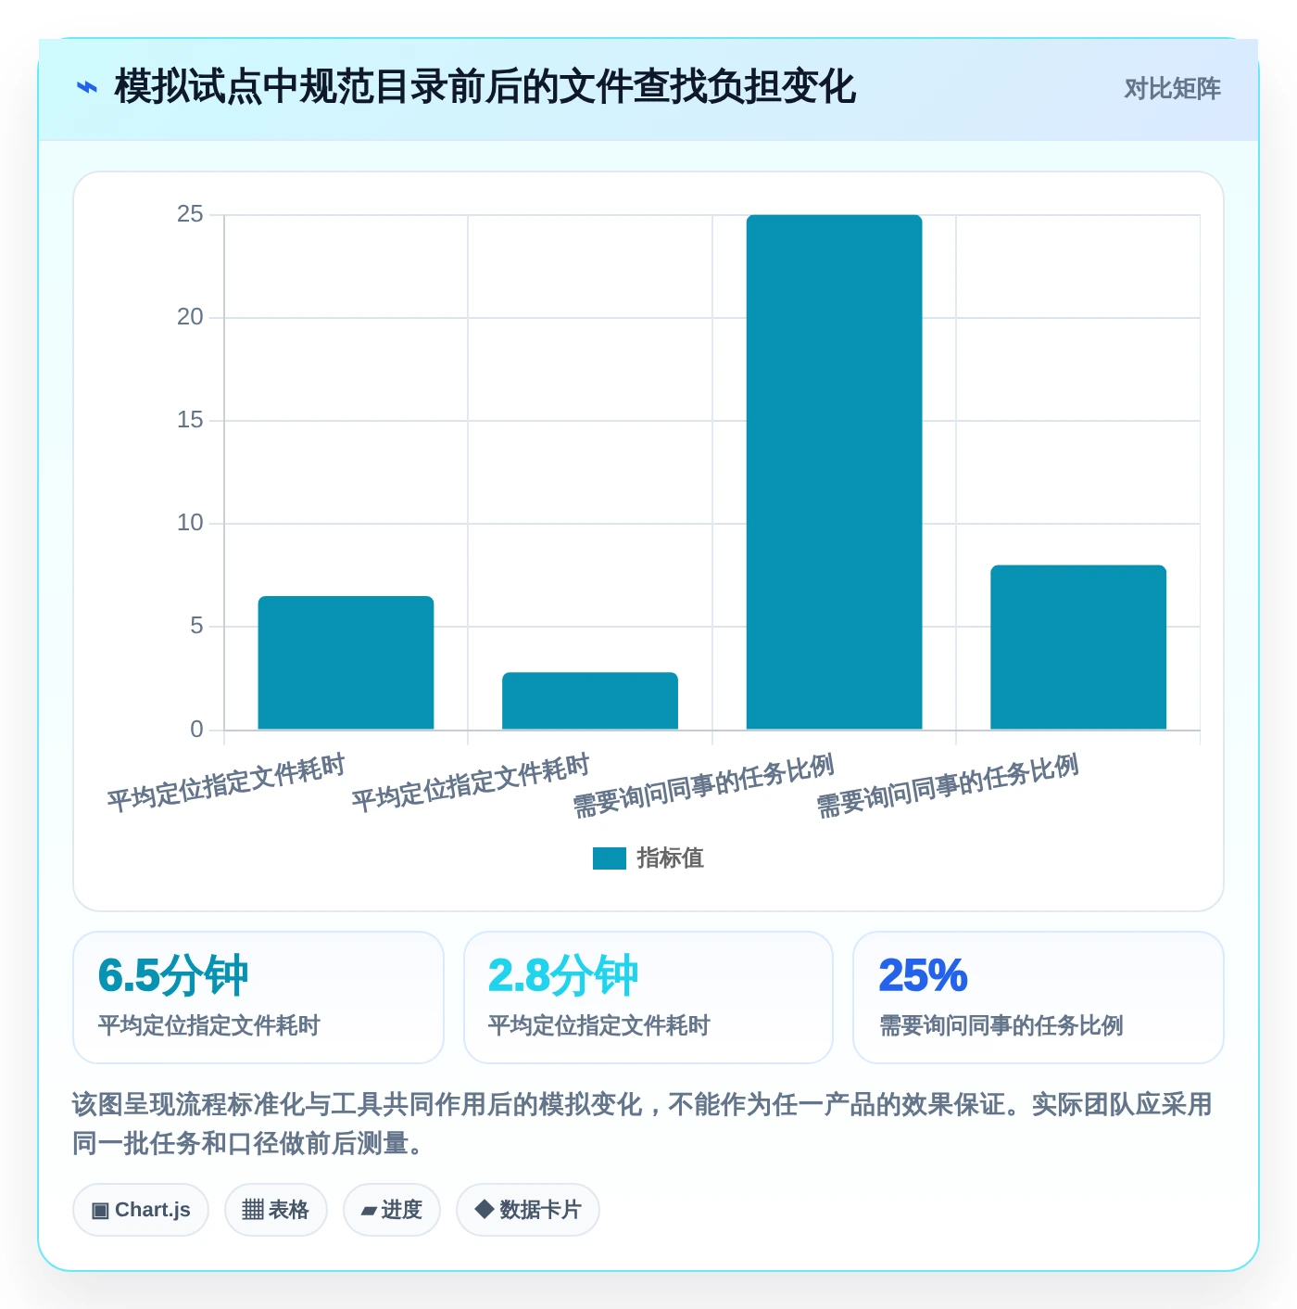Click the square icon in Chart.js chip
The image size is (1297, 1309).
(x=100, y=1210)
